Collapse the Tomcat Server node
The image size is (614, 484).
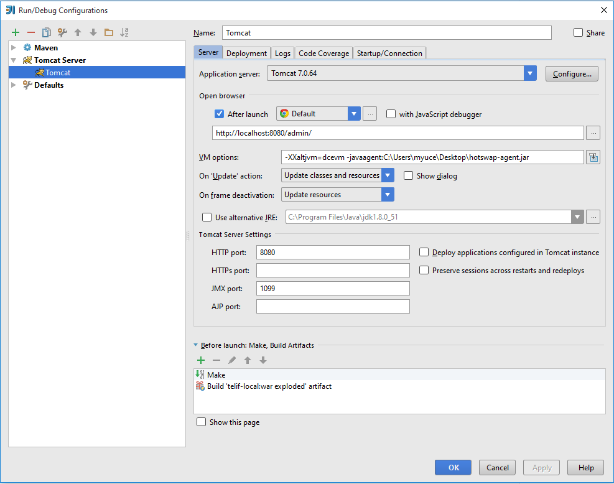[x=14, y=60]
